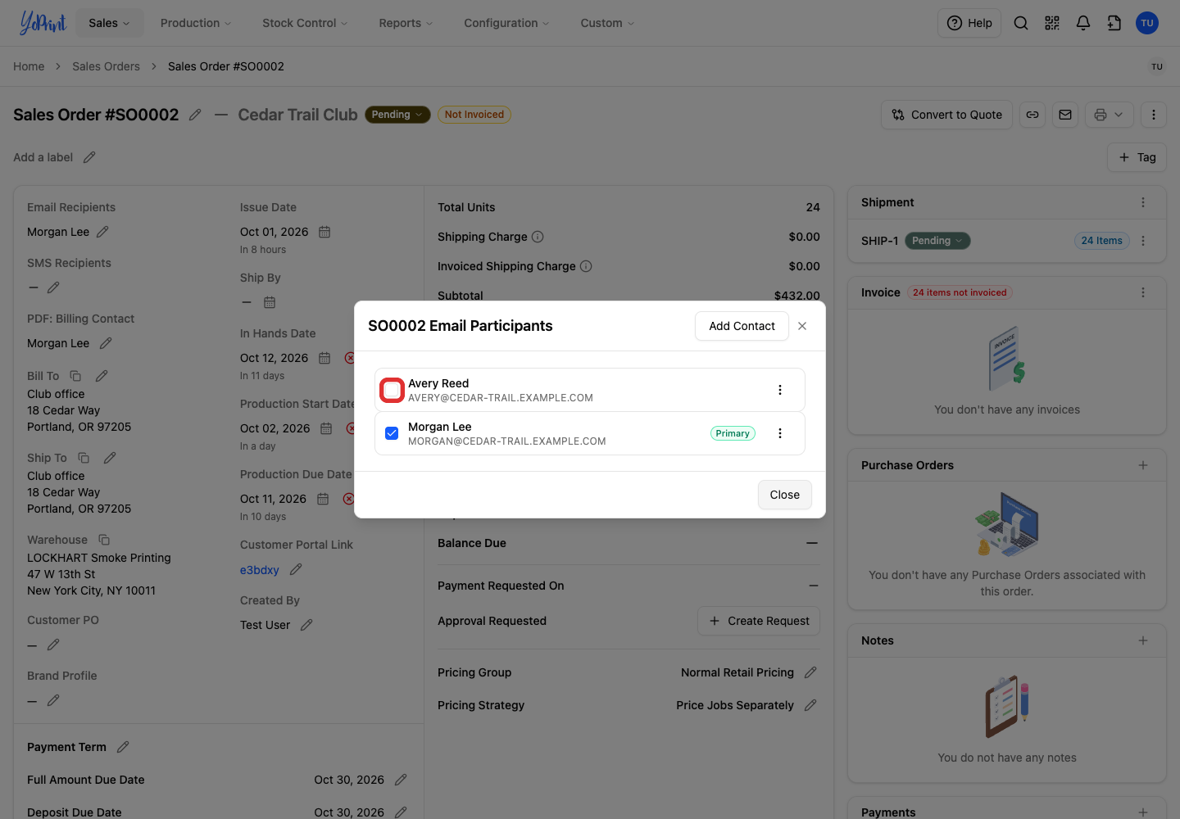Click the Tag button
The height and width of the screenshot is (819, 1180).
pos(1137,157)
